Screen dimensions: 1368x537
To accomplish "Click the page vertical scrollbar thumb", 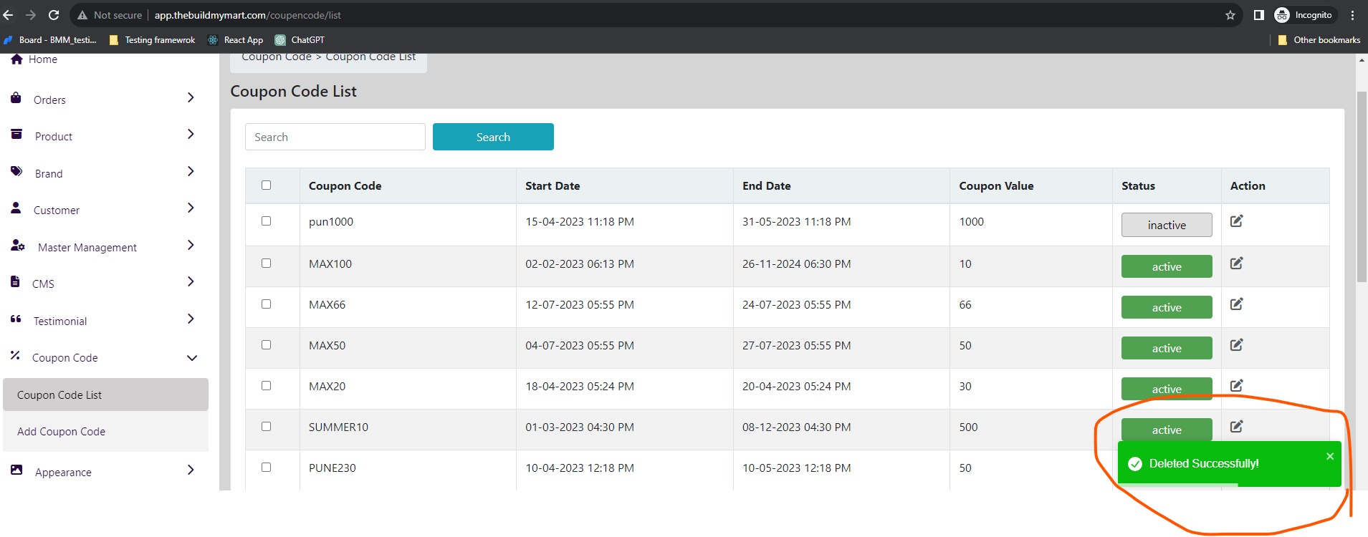I will (x=1362, y=186).
